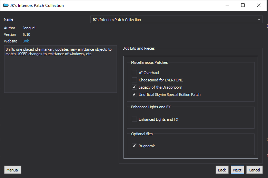Select the version number 5.10
This screenshot has height=178, width=268.
click(26, 34)
